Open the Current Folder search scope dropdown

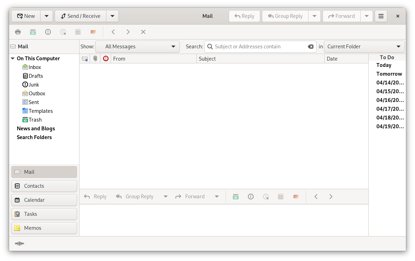[364, 47]
